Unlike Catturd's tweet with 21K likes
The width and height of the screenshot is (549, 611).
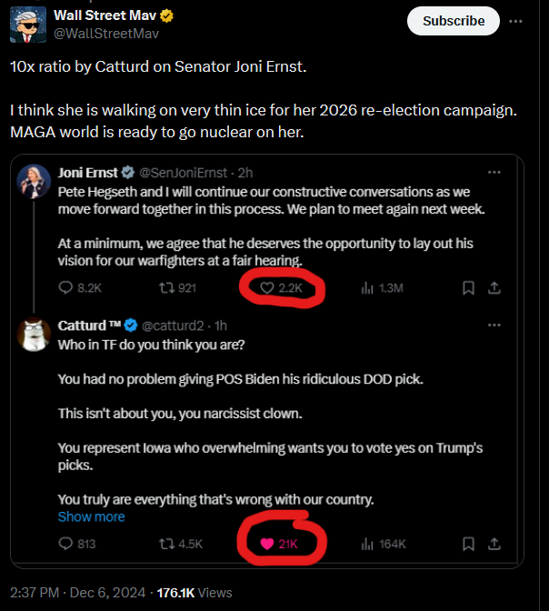click(x=267, y=544)
